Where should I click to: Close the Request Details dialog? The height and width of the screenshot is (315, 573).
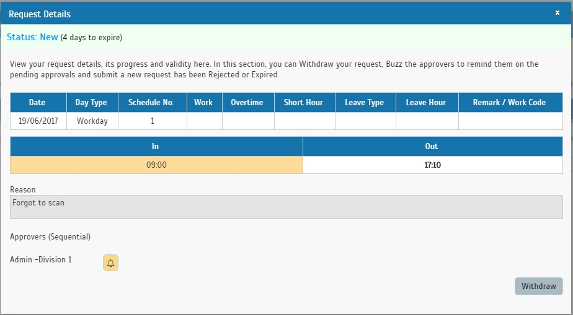557,13
